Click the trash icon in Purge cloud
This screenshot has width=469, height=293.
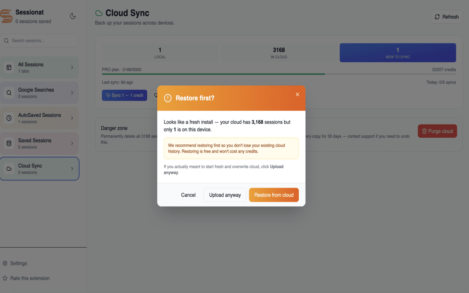[424, 131]
